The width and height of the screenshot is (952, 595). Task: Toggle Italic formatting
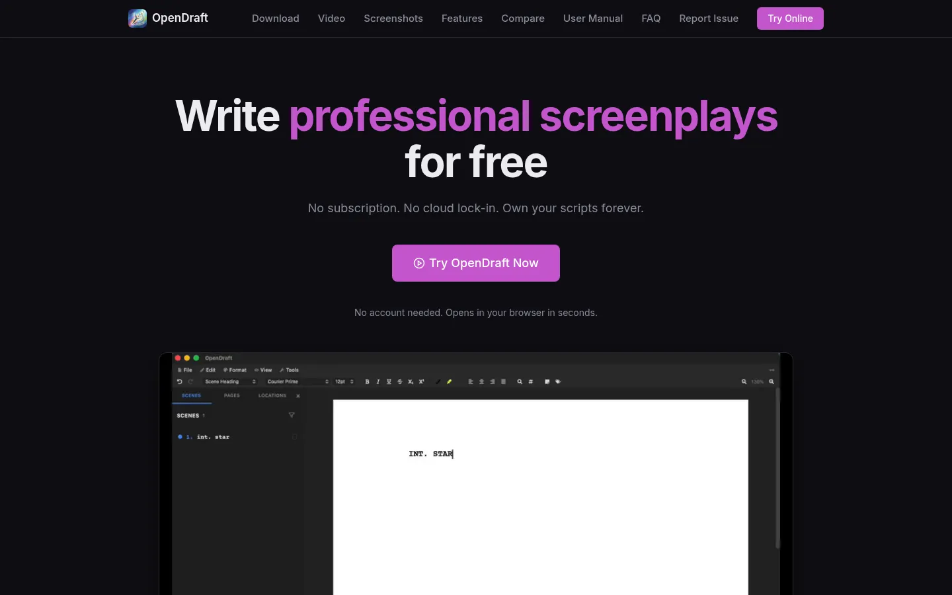tap(378, 381)
